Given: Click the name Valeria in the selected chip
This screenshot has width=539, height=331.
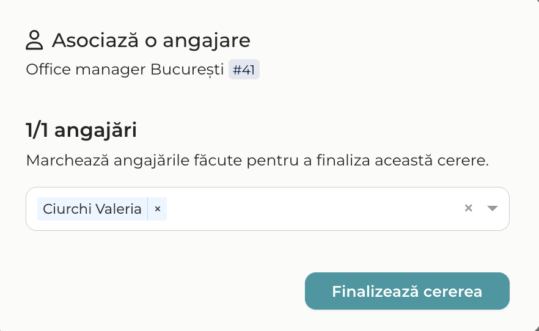Looking at the screenshot, I should (119, 209).
